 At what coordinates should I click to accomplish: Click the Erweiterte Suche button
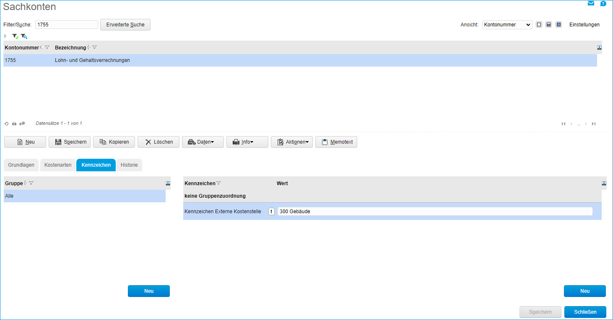coord(125,25)
